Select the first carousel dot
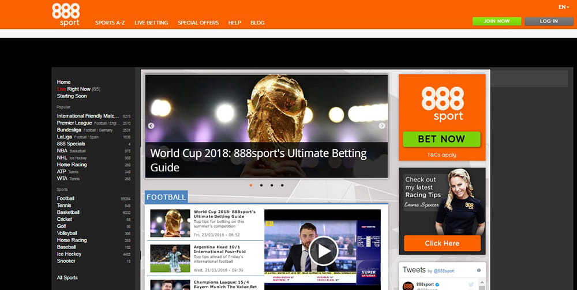This screenshot has width=577, height=290. tap(251, 185)
